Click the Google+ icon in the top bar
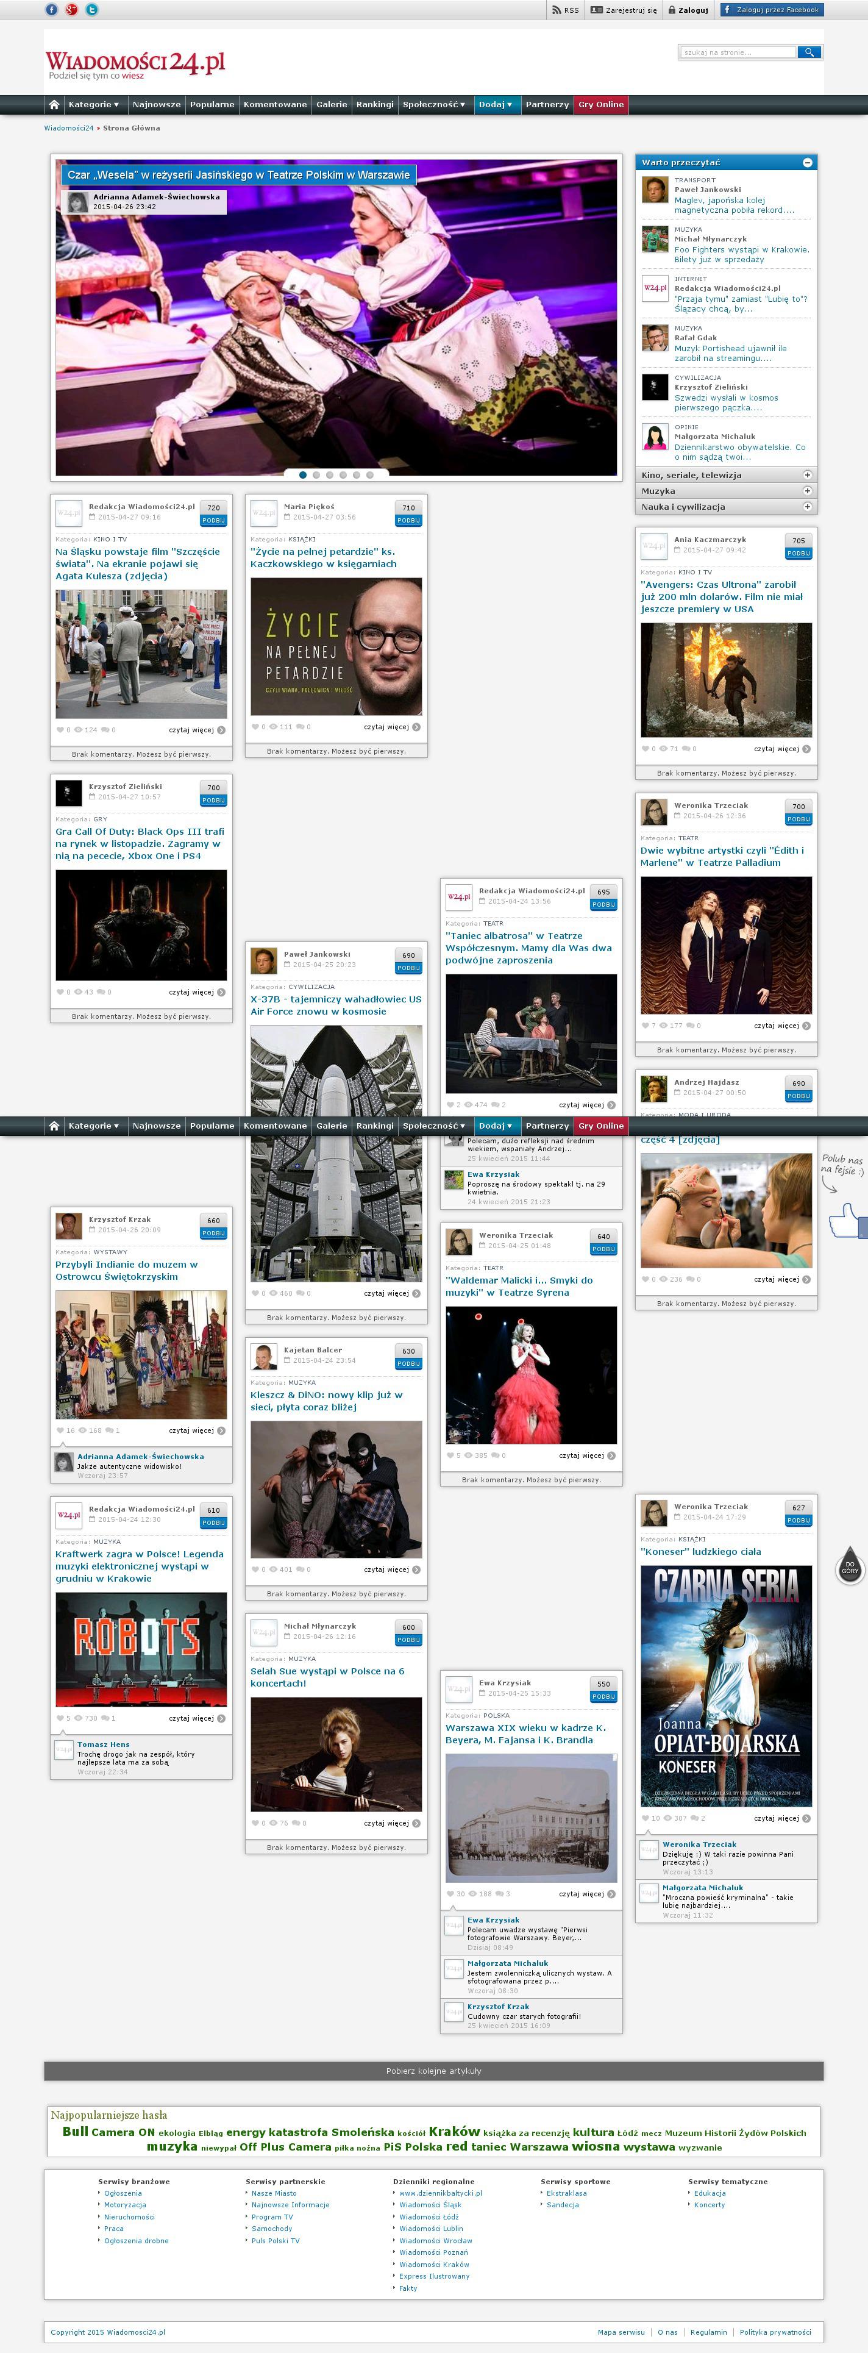Viewport: 868px width, 2353px height. 71,10
